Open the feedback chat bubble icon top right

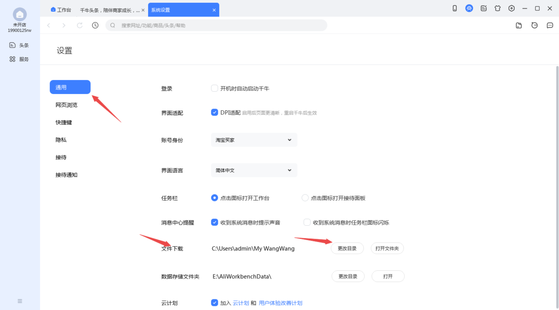(x=550, y=25)
